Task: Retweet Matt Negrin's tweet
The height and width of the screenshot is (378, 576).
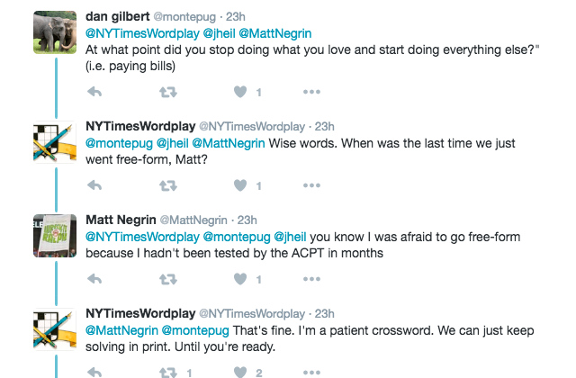Action: pos(167,279)
